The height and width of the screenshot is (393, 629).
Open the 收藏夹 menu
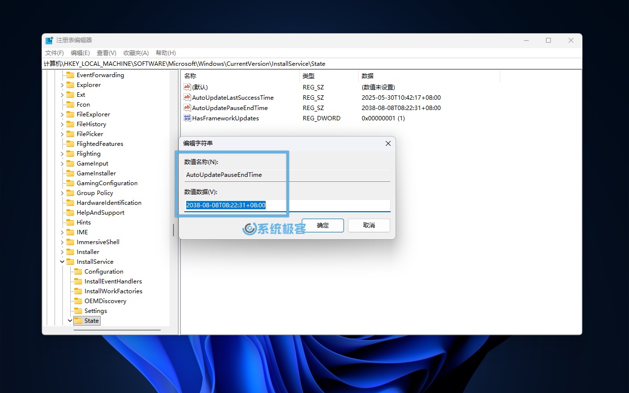(x=136, y=53)
